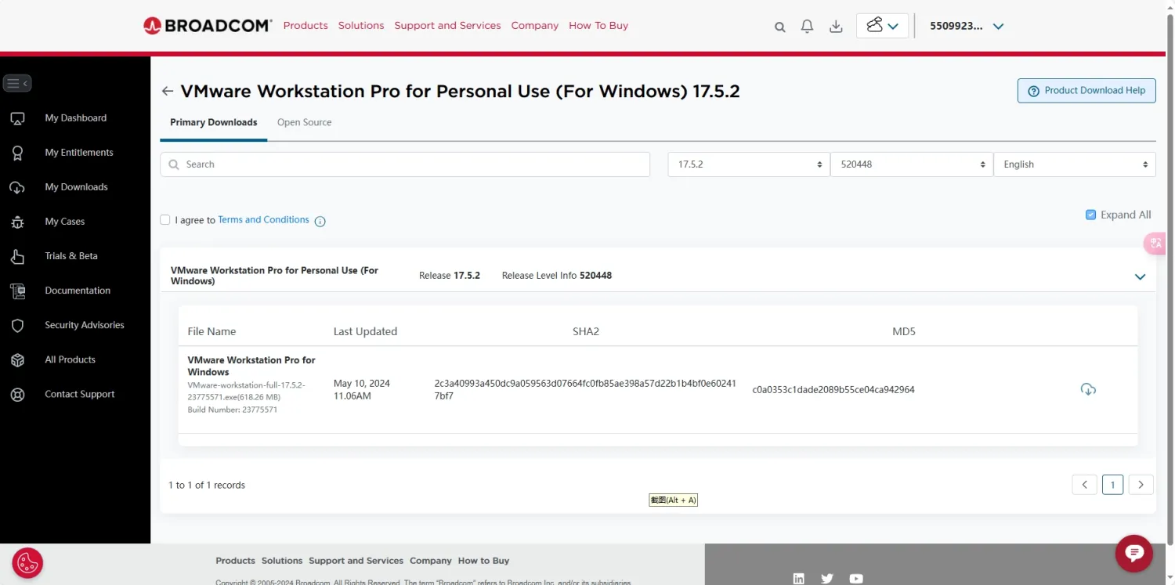Click the 1 to 1 of 1 records text

[x=207, y=486]
